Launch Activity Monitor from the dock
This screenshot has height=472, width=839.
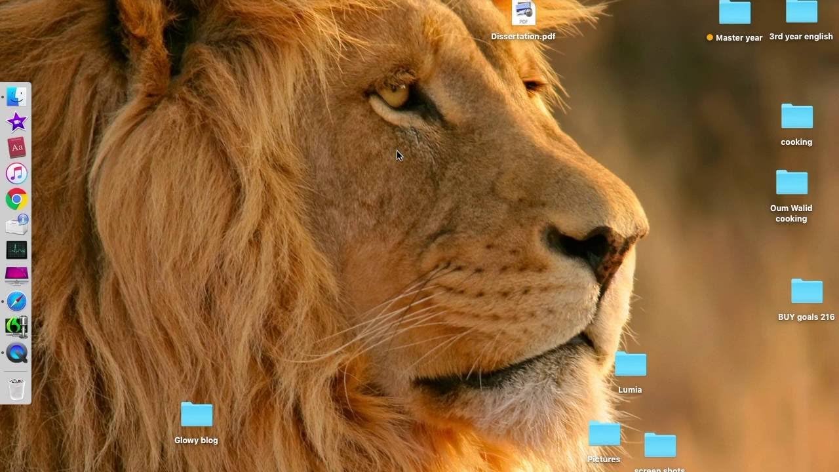tap(16, 250)
